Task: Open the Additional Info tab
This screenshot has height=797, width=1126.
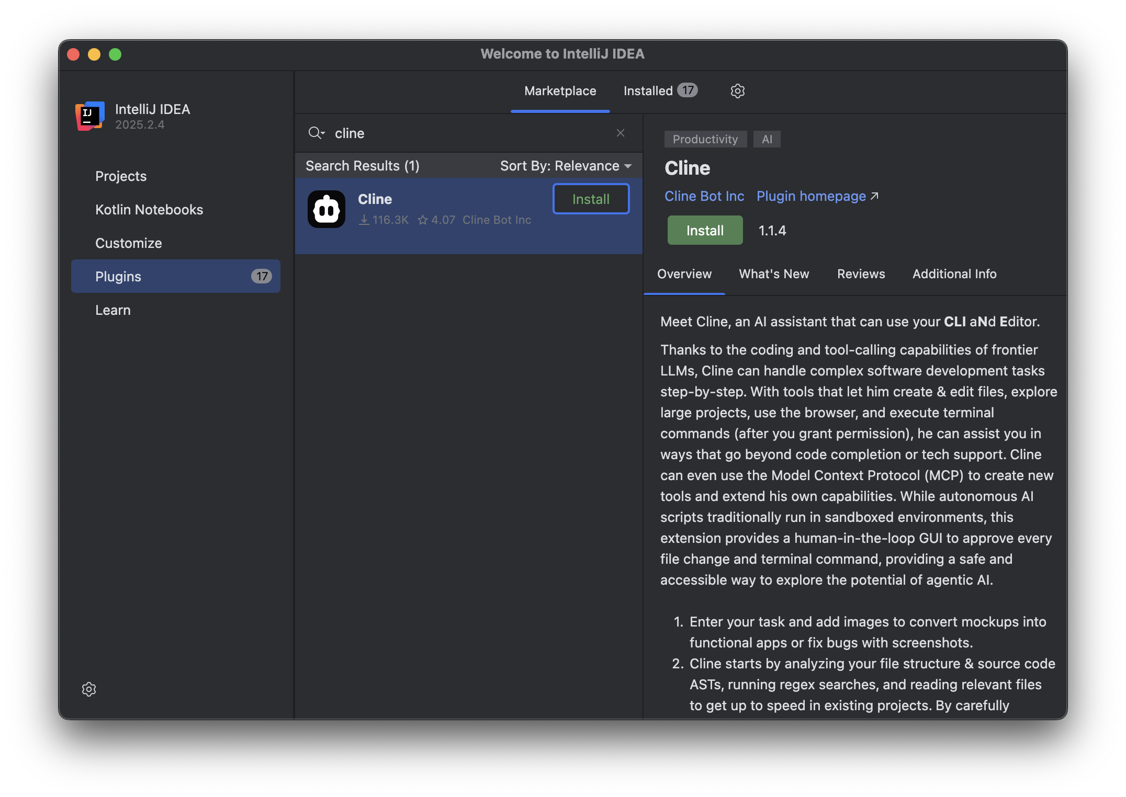Action: point(954,274)
